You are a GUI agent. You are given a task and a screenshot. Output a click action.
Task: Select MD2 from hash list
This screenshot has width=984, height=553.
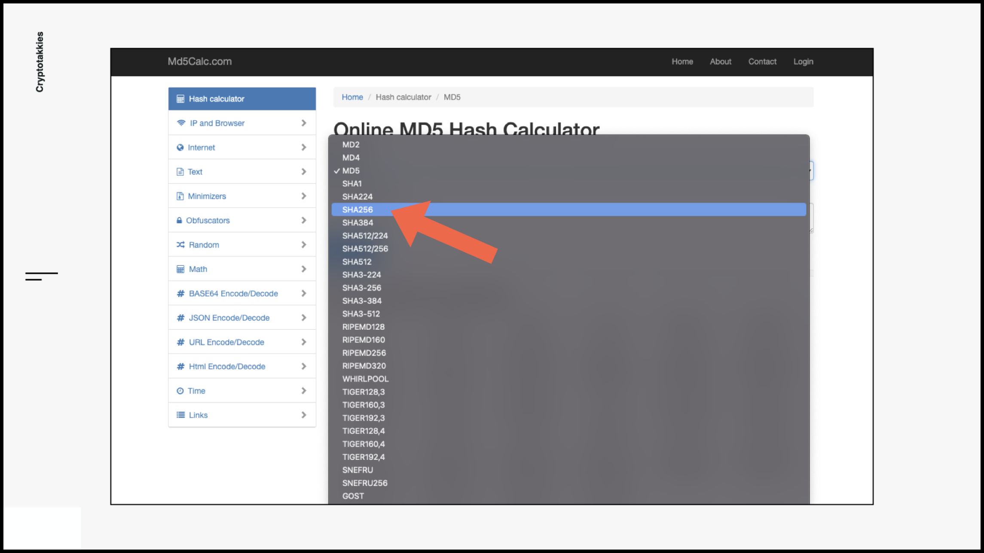(x=350, y=144)
